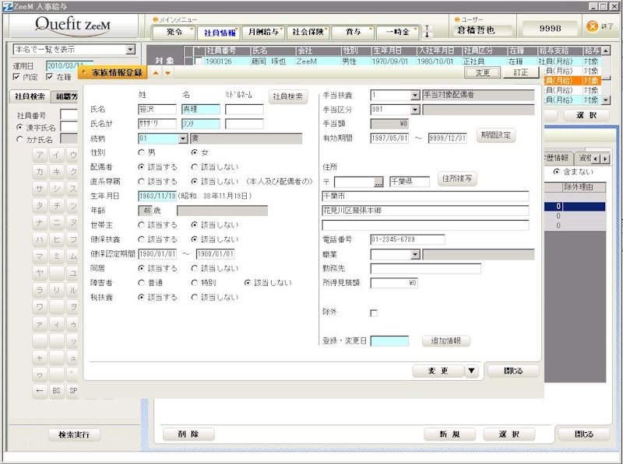Select 男 for 性別
The image size is (623, 464).
click(141, 152)
